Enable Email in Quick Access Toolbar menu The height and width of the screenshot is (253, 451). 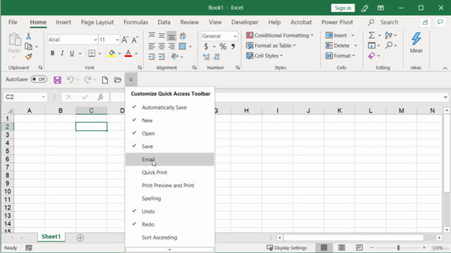(170, 160)
